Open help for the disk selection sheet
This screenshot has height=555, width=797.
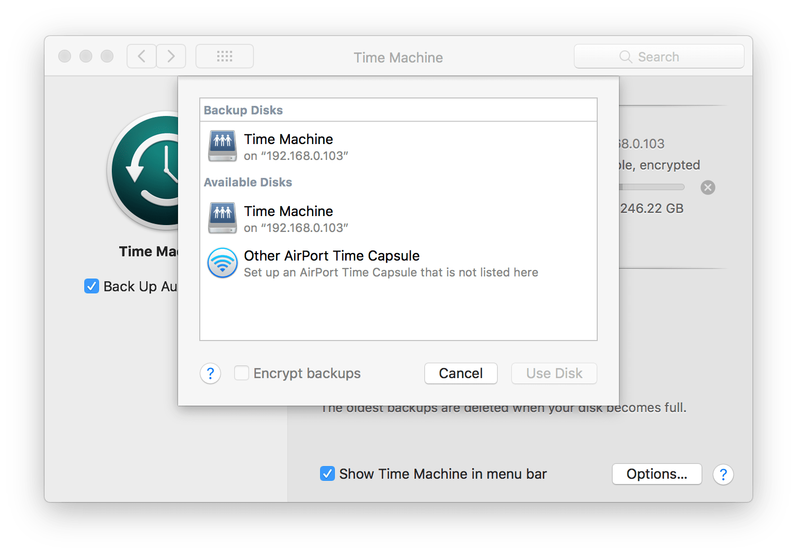(210, 373)
